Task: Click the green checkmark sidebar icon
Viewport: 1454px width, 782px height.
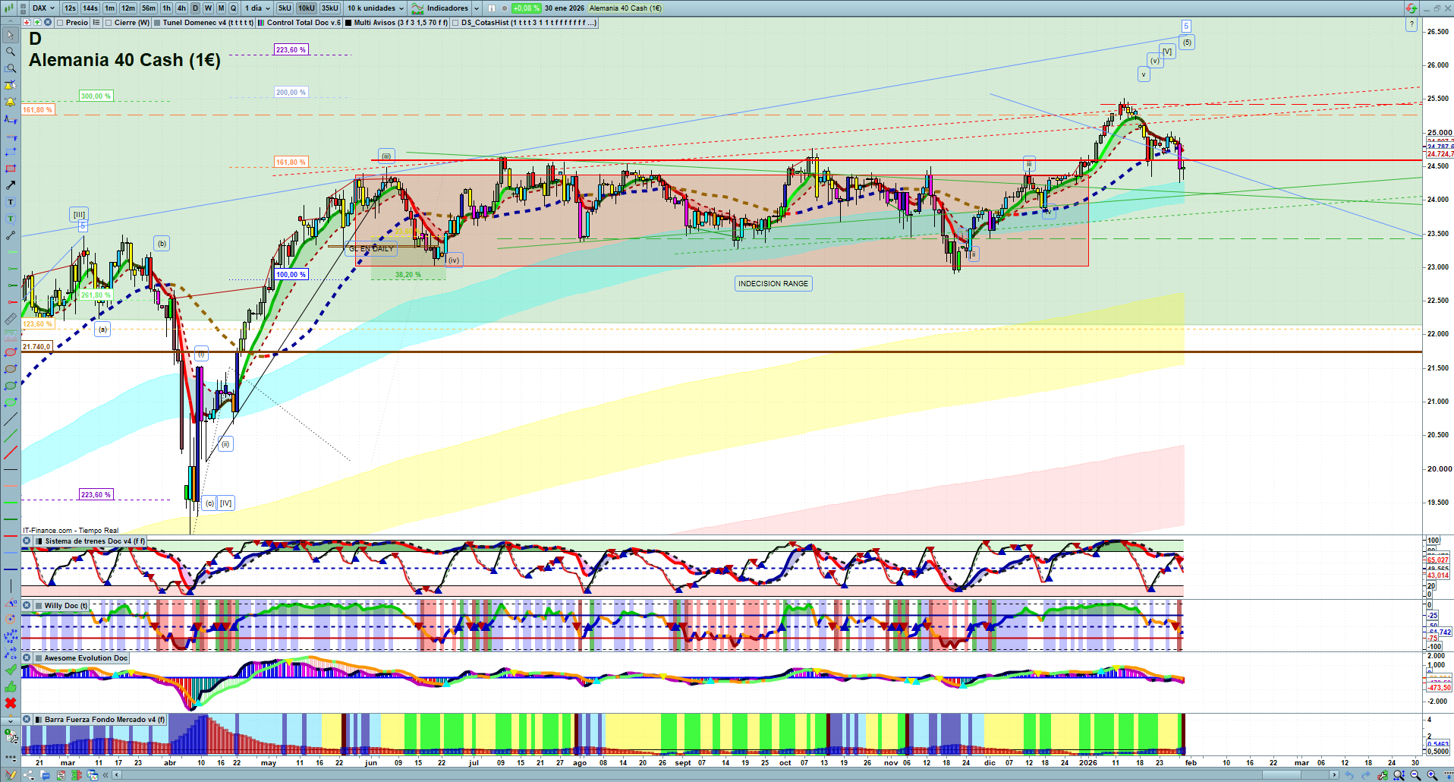Action: (11, 670)
